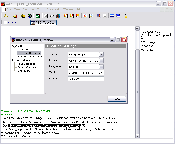The width and height of the screenshot is (175, 144).
Task: Select Creation Settings in the tree
Action: (29, 53)
